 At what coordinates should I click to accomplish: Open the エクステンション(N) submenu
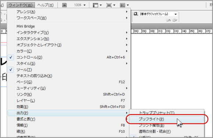coord(69,39)
